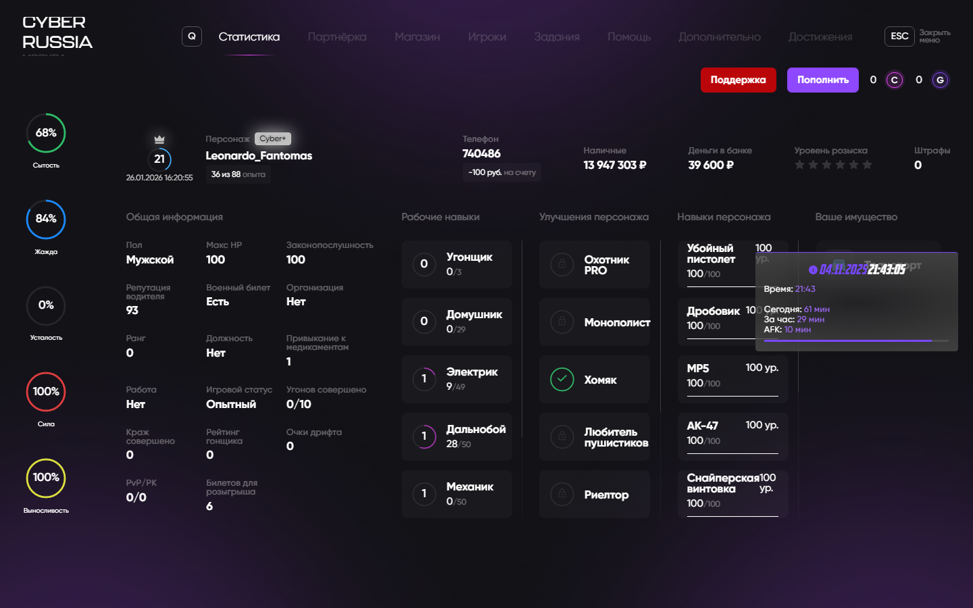Click the crown icon above level 21
The image size is (973, 608).
pyautogui.click(x=159, y=139)
